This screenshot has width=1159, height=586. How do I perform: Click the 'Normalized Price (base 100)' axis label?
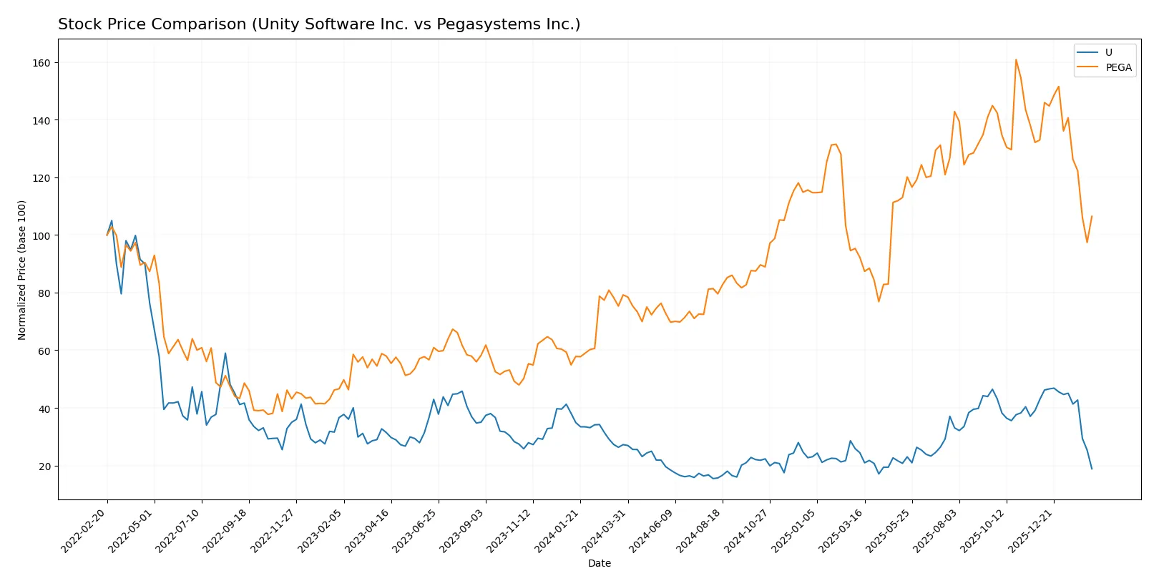(22, 270)
